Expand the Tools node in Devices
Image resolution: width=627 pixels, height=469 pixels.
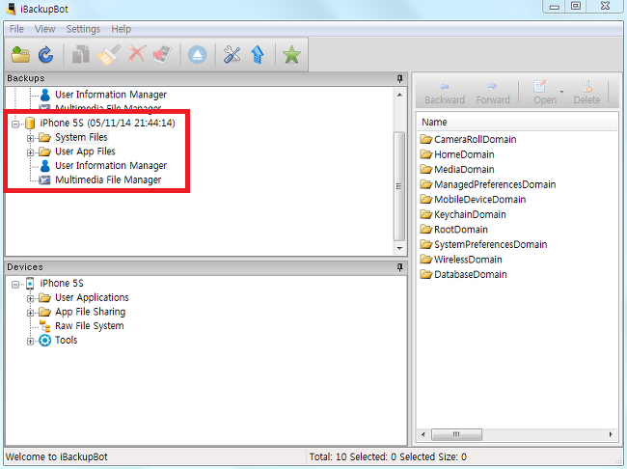30,342
